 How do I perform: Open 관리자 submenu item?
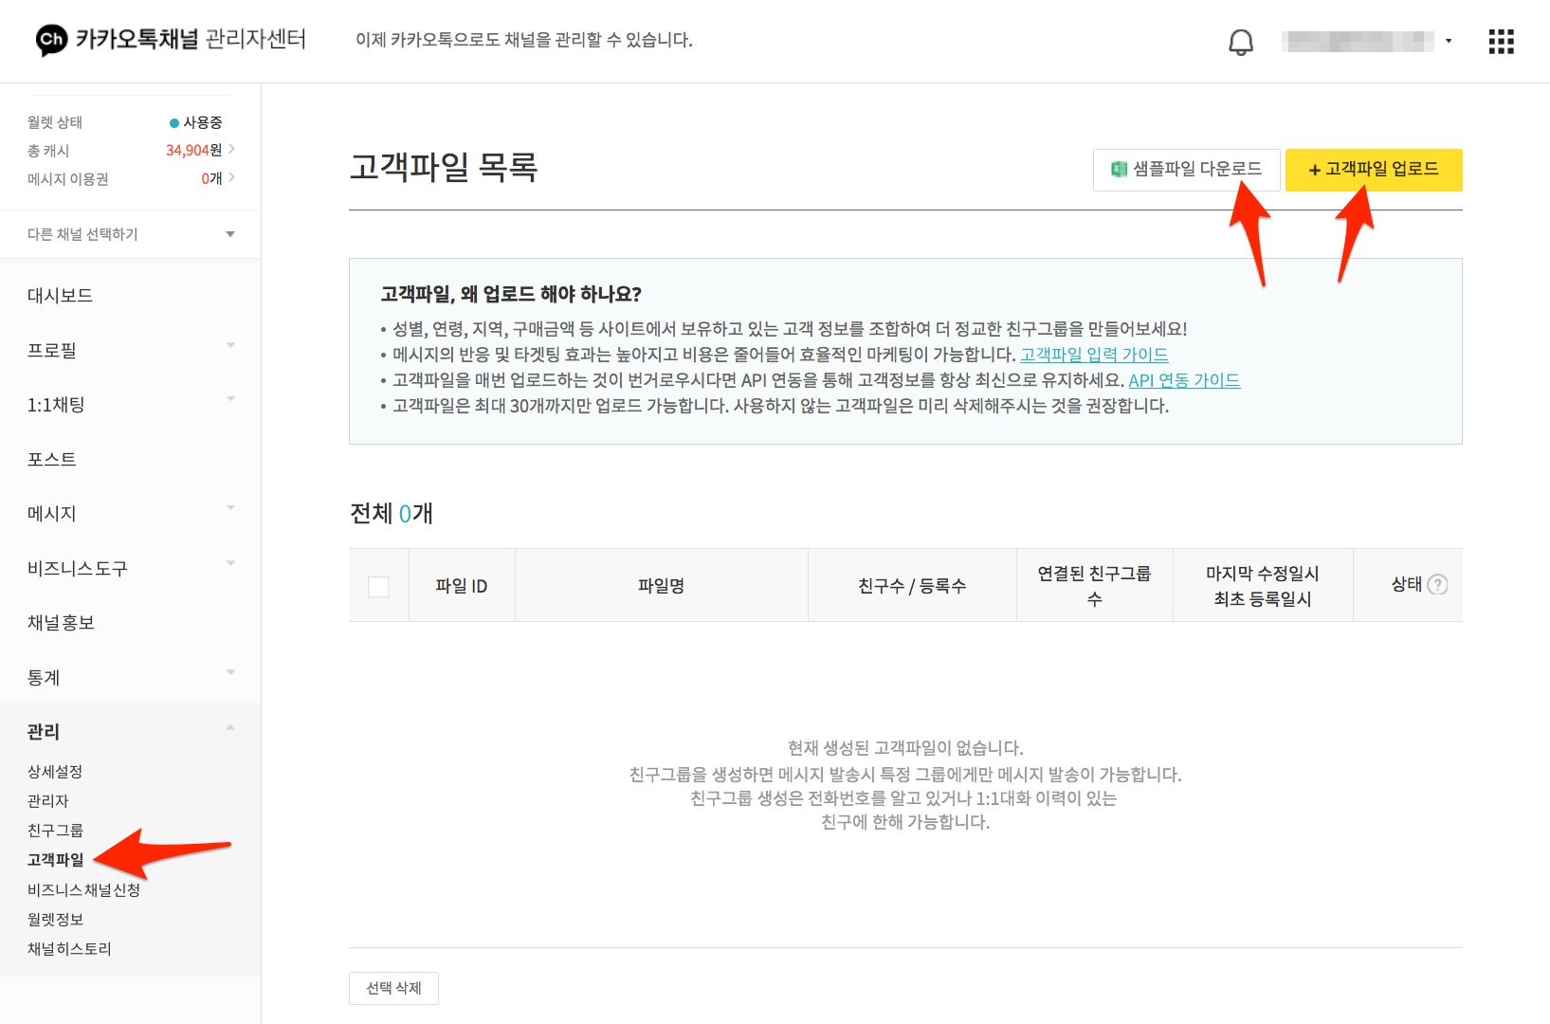click(47, 801)
